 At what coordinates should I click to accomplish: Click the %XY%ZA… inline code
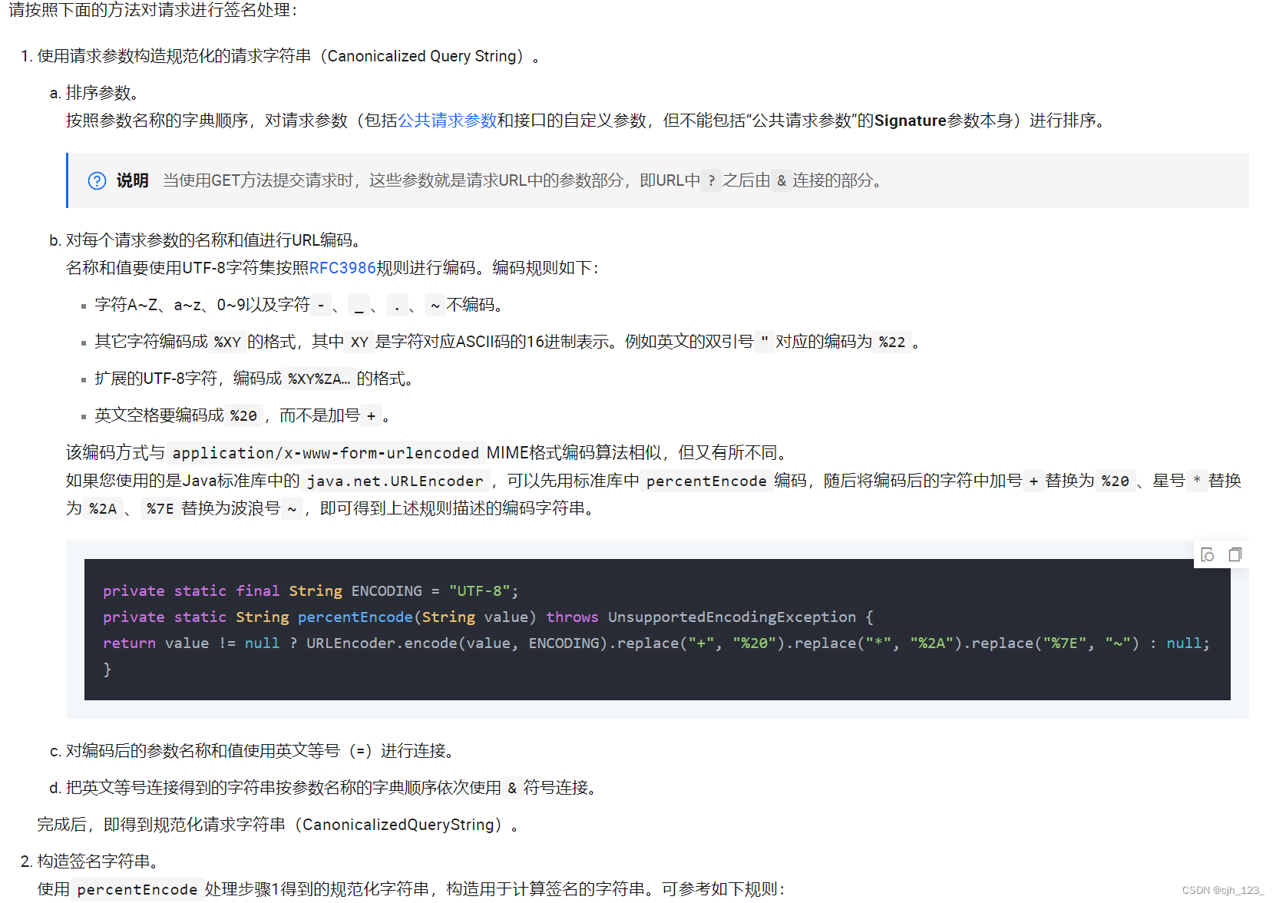pos(319,379)
